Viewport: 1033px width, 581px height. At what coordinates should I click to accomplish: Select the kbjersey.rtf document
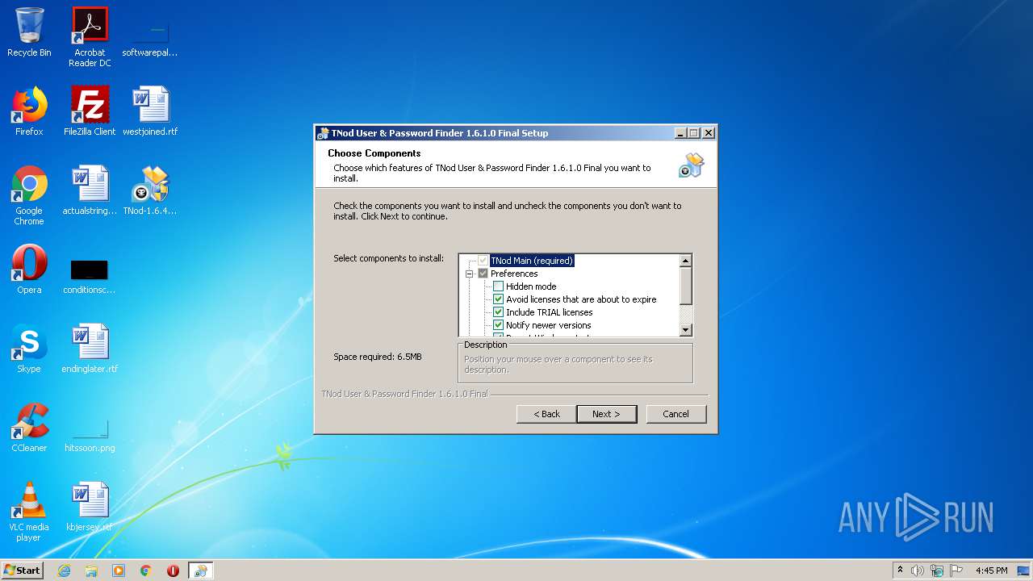90,507
